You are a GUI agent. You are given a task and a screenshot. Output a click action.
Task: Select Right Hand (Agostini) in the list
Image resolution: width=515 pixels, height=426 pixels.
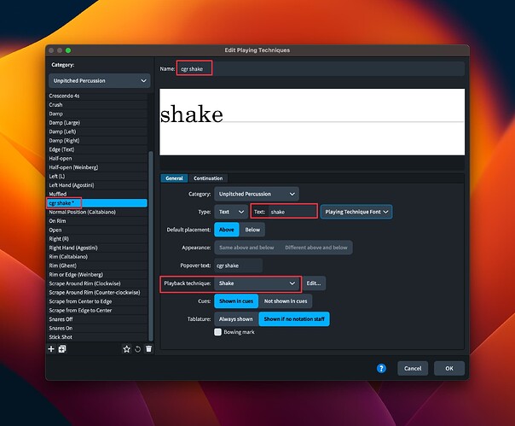(x=97, y=248)
